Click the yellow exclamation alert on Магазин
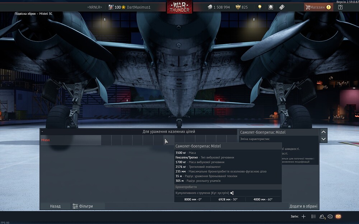359x224 pixels. [328, 7]
